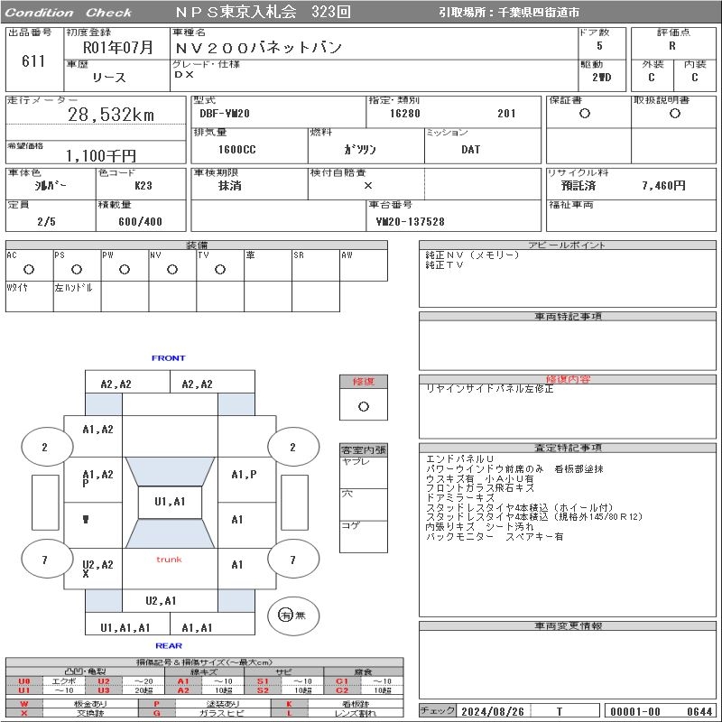The width and height of the screenshot is (722, 722).
Task: Select the color code K23
Action: (x=143, y=186)
